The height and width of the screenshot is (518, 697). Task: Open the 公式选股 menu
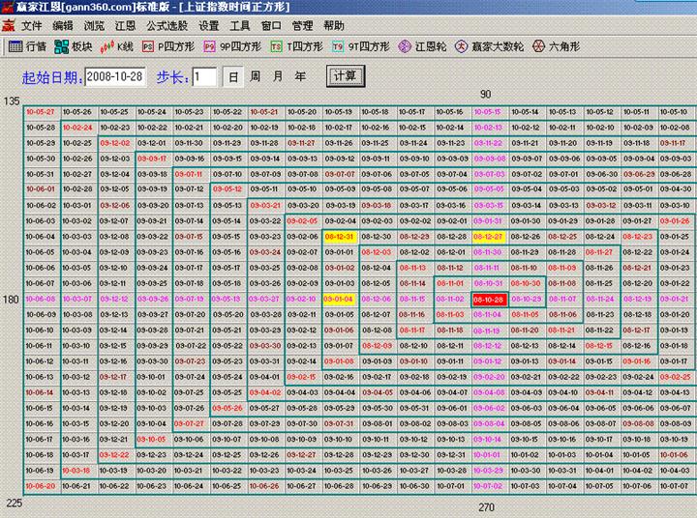click(166, 25)
